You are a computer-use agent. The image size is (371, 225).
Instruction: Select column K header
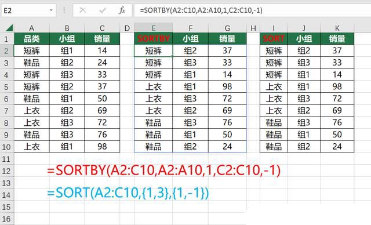point(337,28)
